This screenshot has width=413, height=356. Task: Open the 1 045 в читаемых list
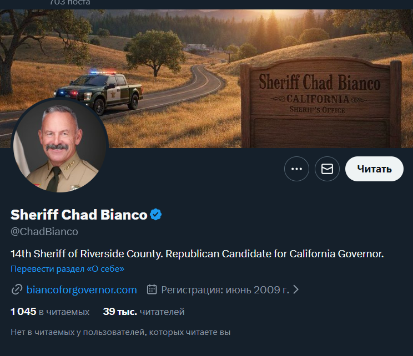(x=50, y=312)
